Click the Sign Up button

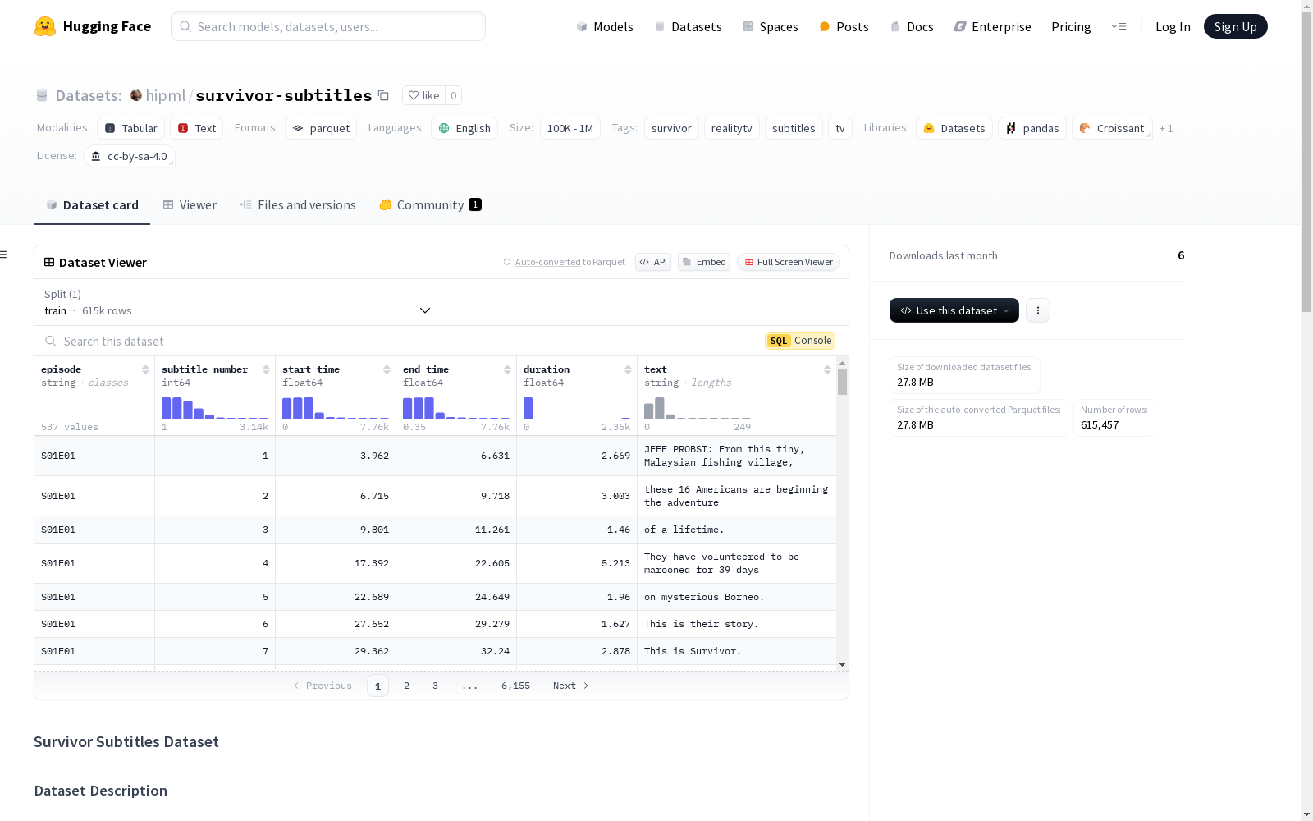point(1235,26)
